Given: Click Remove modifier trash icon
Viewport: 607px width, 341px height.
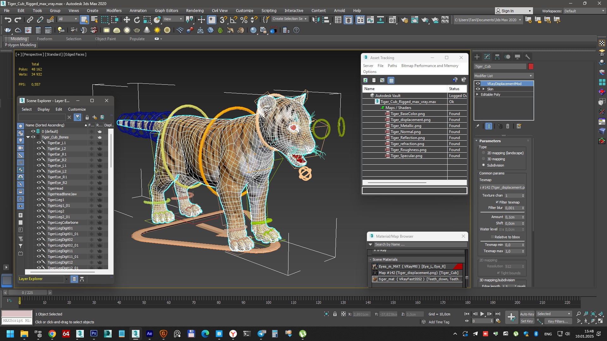Looking at the screenshot, I should [x=508, y=126].
